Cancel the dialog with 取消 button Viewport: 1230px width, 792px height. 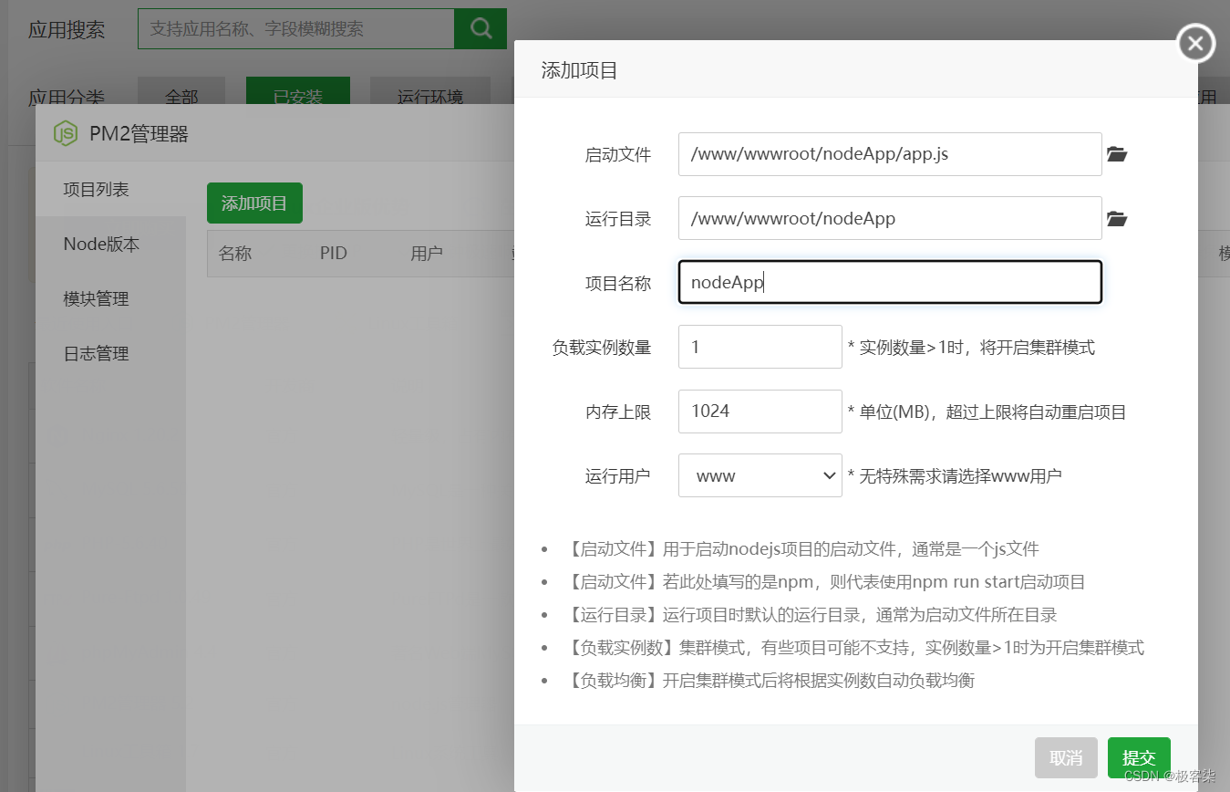click(x=1066, y=757)
